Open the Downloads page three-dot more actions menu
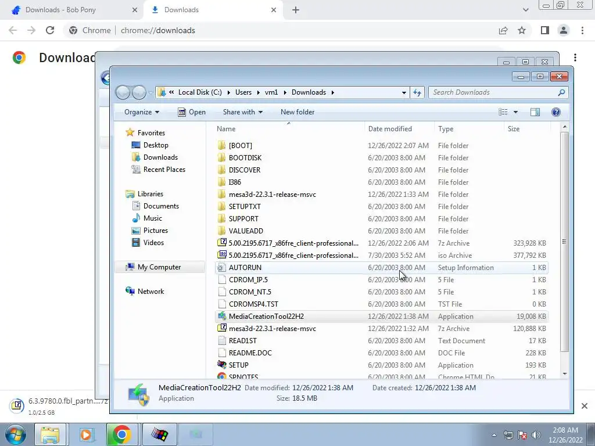 575,57
